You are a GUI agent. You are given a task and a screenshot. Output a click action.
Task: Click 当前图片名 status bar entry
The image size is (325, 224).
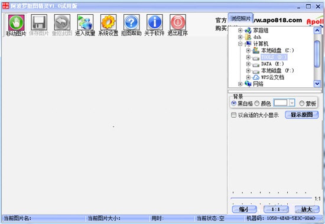pos(17,218)
